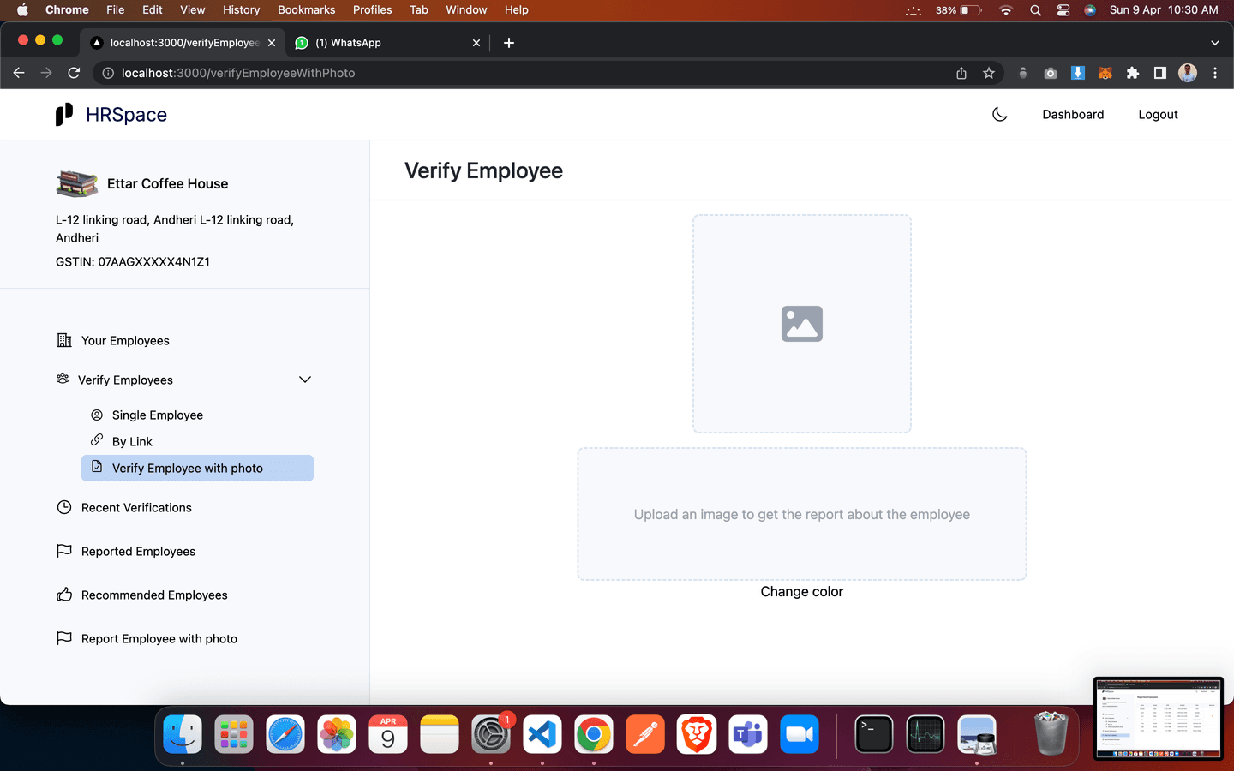This screenshot has width=1234, height=771.
Task: Open the View menu
Action: pyautogui.click(x=192, y=9)
